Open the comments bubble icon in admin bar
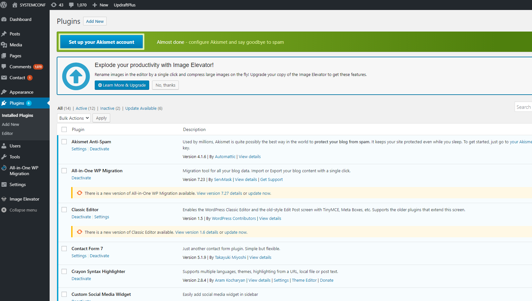532x301 pixels. point(71,5)
